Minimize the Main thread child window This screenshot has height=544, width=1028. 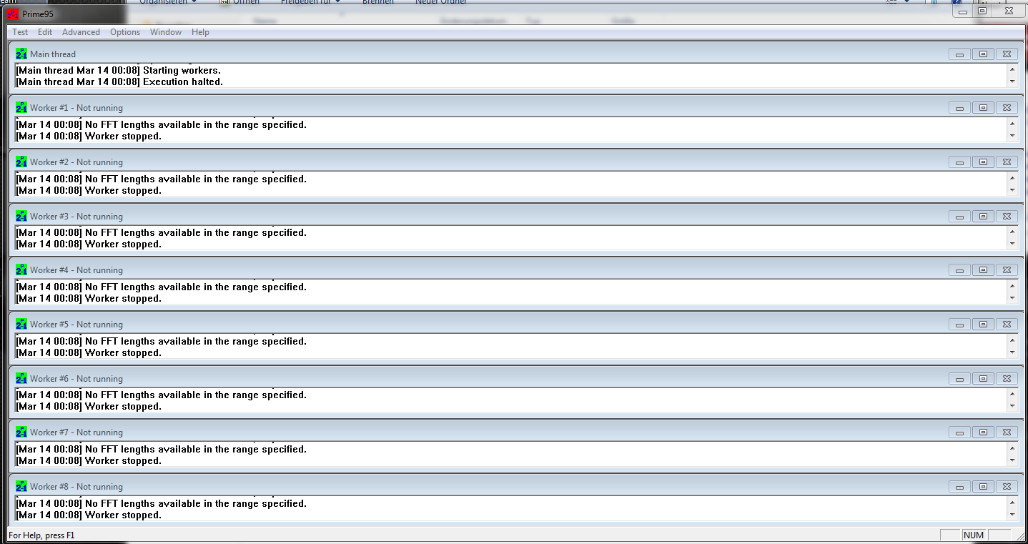(x=959, y=54)
